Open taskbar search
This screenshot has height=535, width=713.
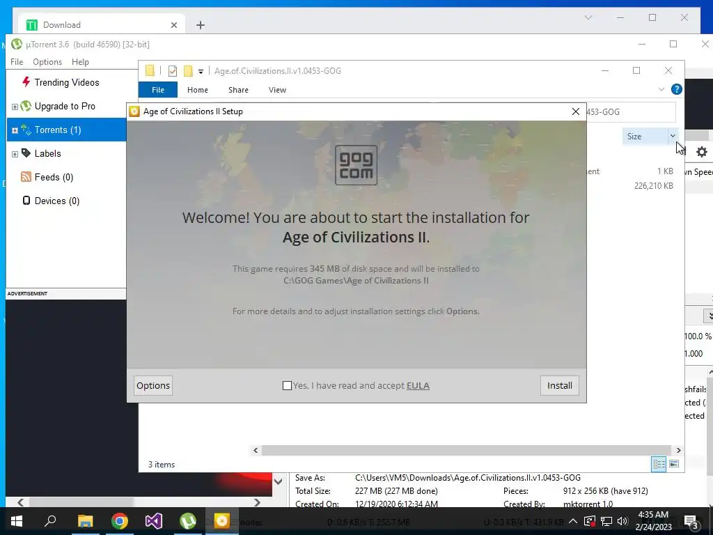(50, 521)
